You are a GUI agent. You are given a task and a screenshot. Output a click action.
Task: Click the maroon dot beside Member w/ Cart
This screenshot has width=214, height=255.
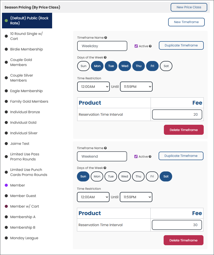coord(6,206)
